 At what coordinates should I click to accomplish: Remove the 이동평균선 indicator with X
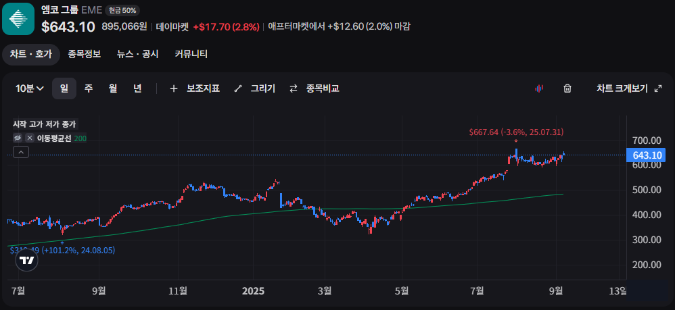point(29,138)
